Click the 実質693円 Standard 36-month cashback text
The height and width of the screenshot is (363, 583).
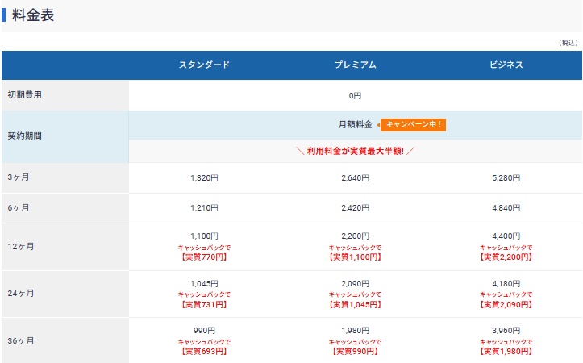click(x=204, y=352)
